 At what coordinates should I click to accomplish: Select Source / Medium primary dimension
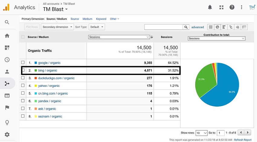point(57,19)
